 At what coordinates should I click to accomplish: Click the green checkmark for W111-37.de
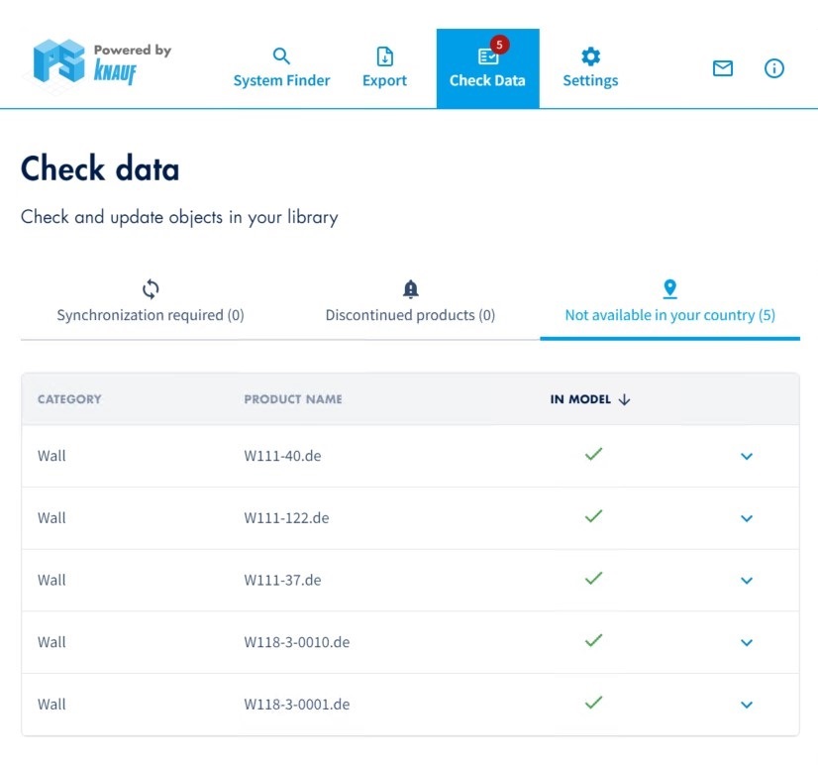click(x=593, y=578)
